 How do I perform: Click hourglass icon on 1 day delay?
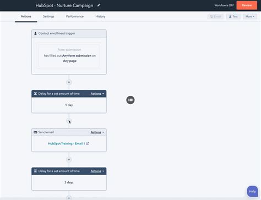click(x=35, y=94)
